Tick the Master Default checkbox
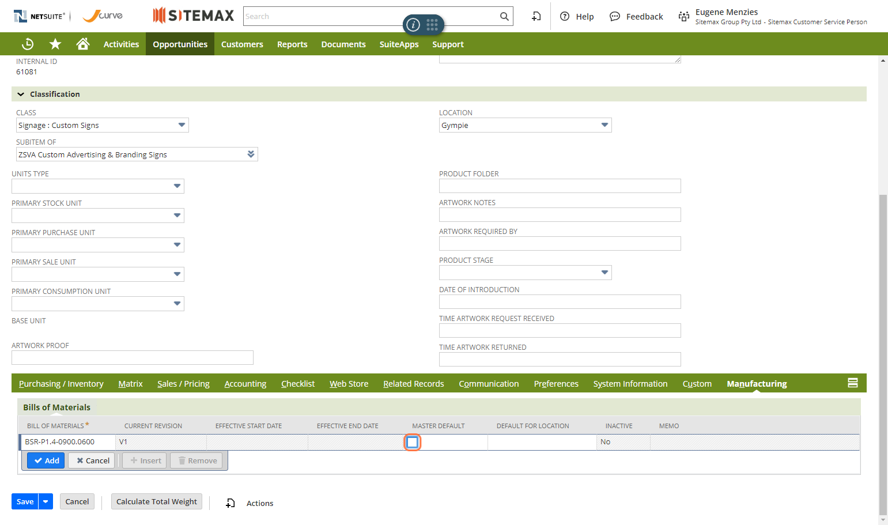Viewport: 888px width, 525px height. pyautogui.click(x=412, y=442)
